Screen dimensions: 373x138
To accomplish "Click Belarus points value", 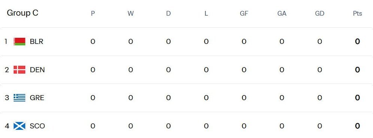I will 357,42.
